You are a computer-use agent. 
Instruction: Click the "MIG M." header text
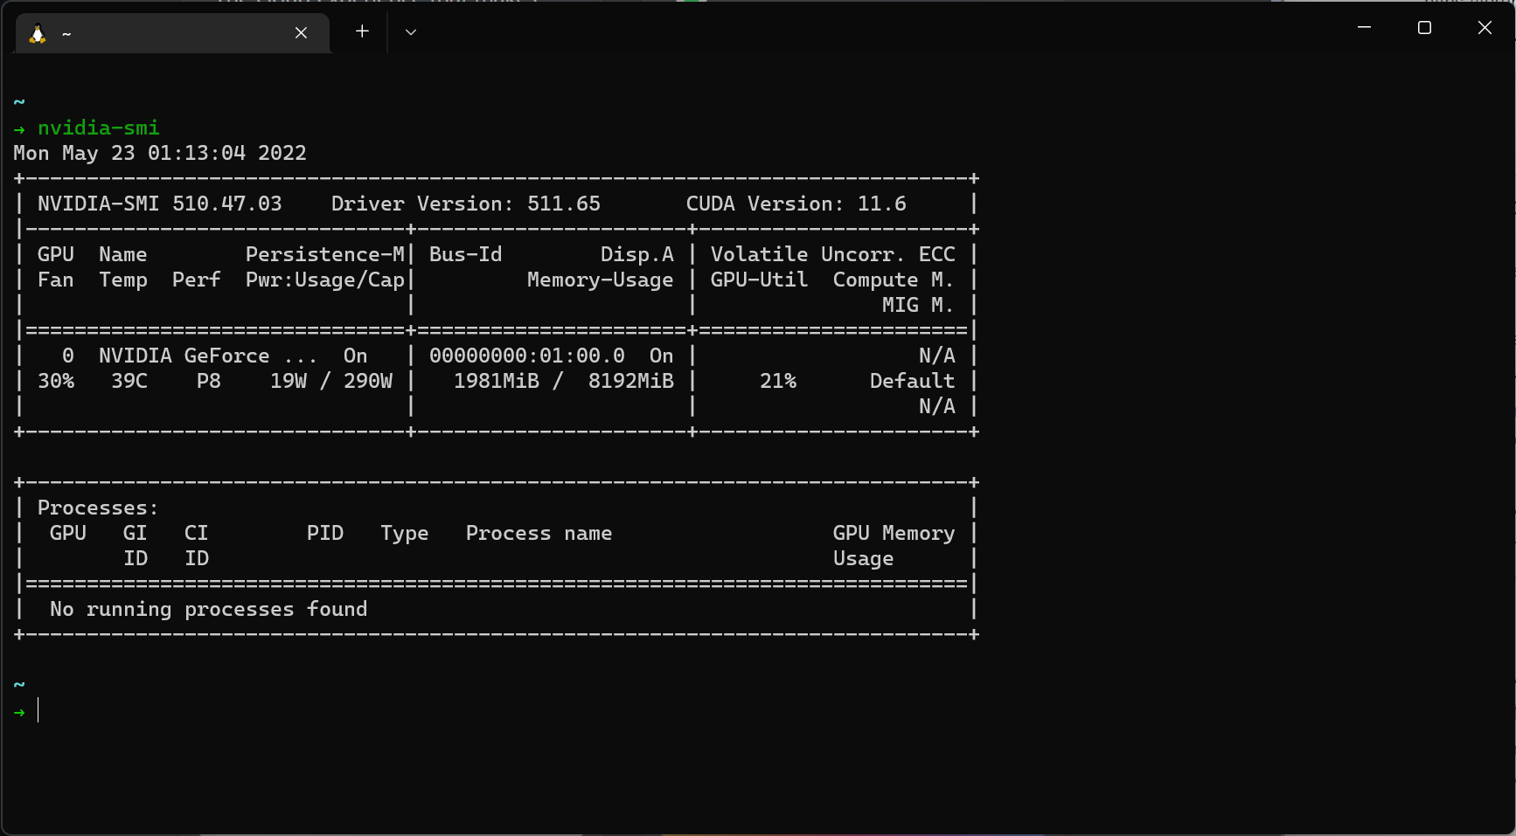(918, 306)
